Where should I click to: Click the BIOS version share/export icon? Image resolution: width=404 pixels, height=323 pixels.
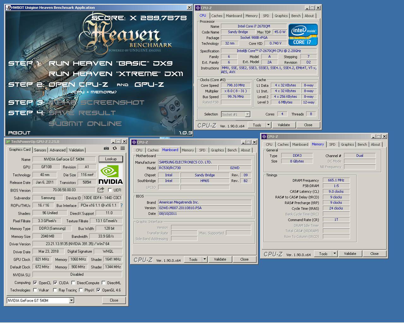point(101,190)
